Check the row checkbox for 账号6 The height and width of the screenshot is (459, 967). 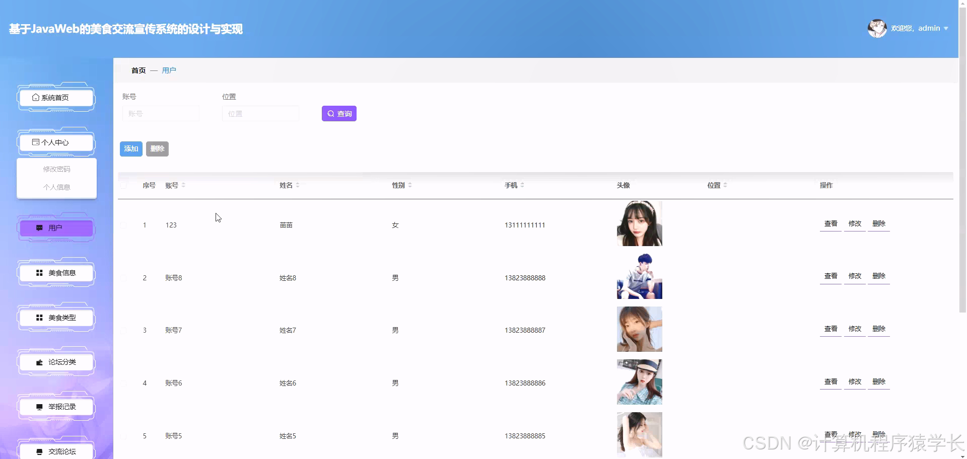tap(123, 383)
